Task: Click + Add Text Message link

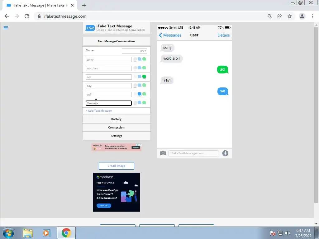Action: 99,111
